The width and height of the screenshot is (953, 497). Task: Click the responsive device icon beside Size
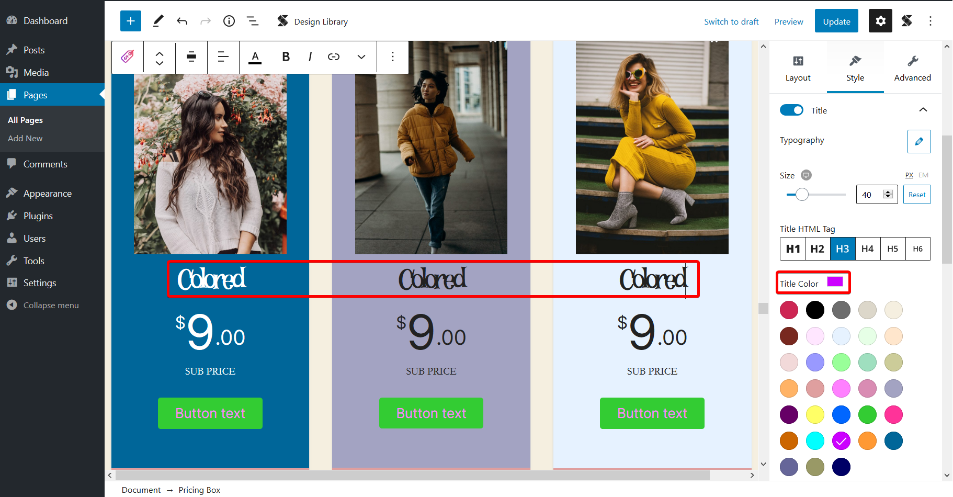(807, 175)
